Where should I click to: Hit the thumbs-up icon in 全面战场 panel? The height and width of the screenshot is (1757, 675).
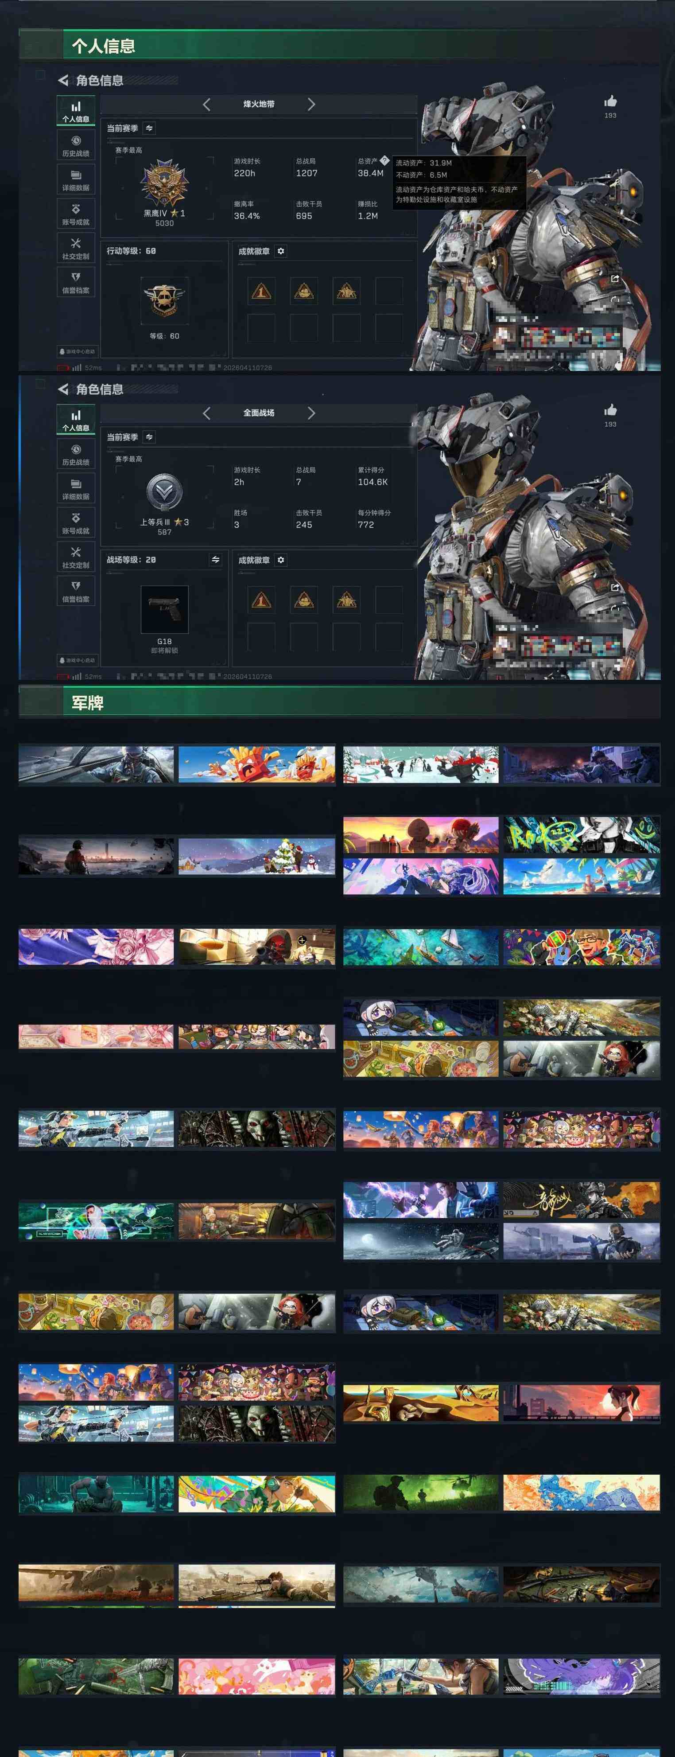[x=610, y=411]
